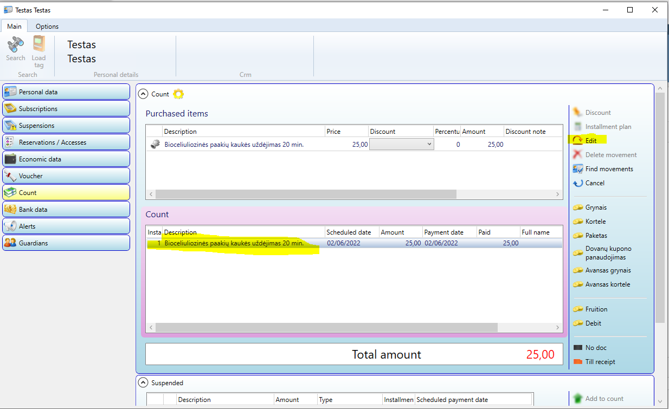This screenshot has width=669, height=409.
Task: Open Reservations / Accesses section
Action: click(x=66, y=142)
